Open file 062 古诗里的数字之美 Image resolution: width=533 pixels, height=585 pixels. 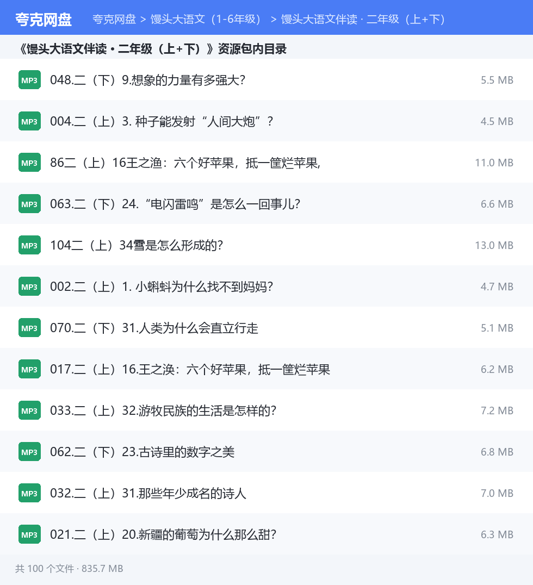click(142, 452)
